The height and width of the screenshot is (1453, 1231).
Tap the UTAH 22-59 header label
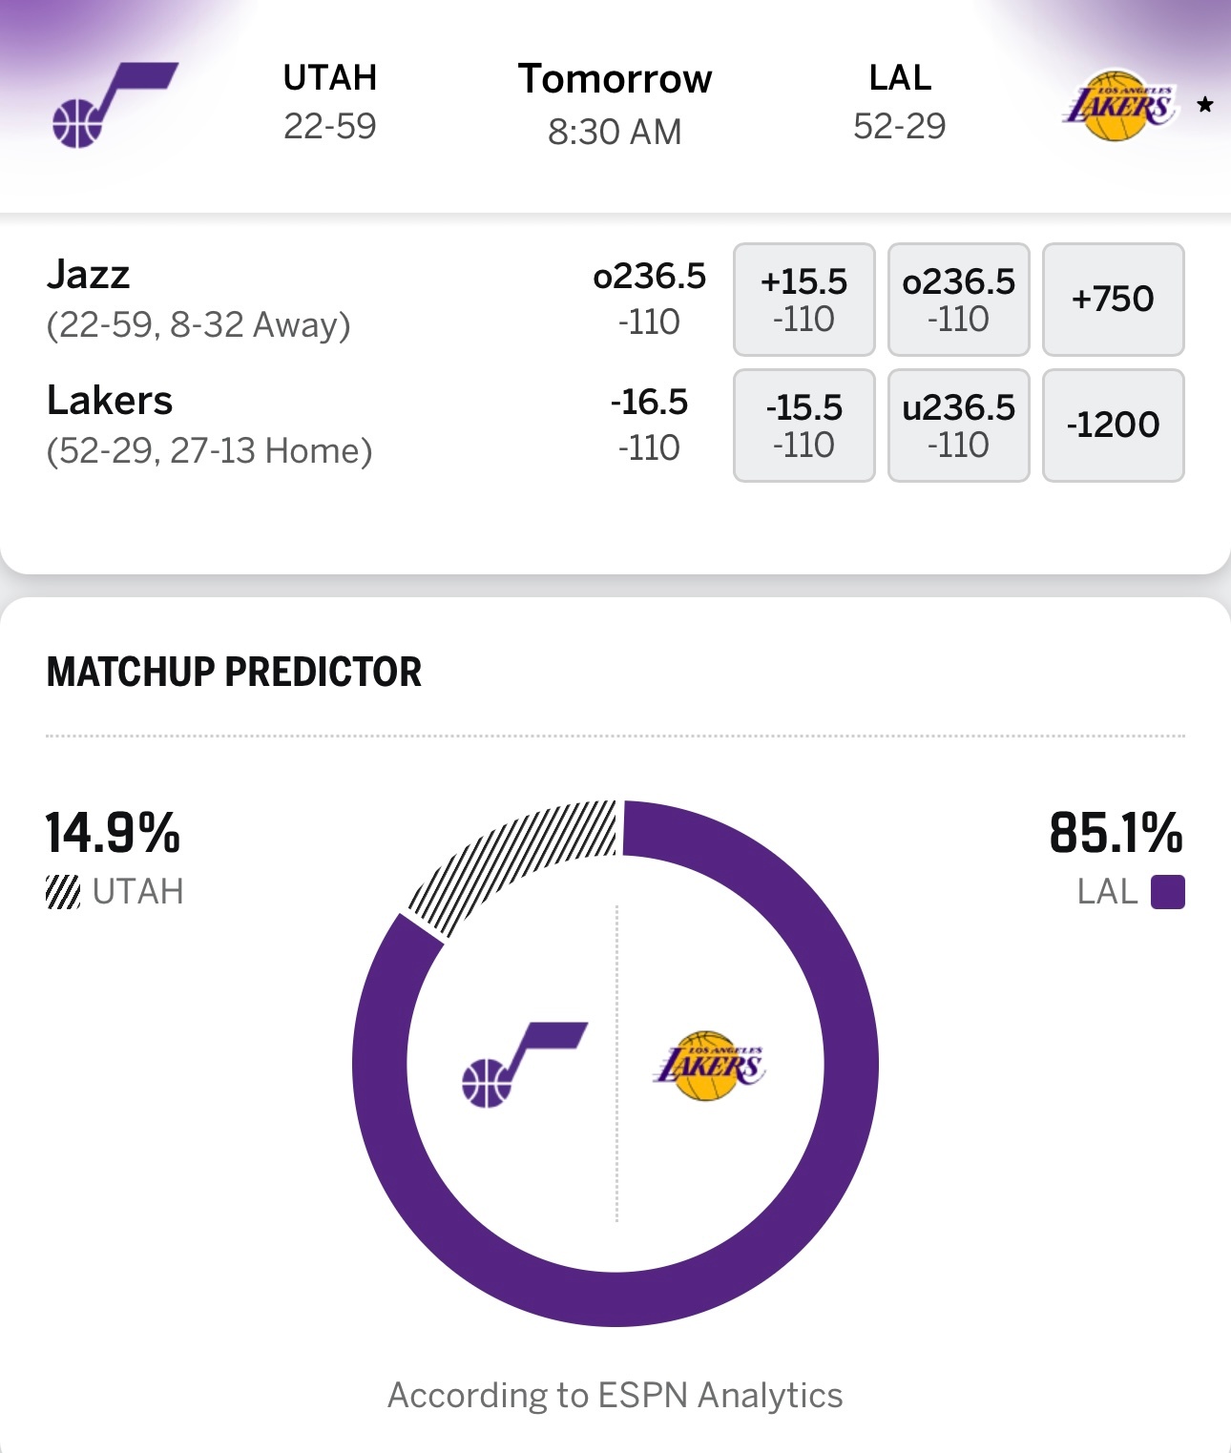click(x=330, y=102)
